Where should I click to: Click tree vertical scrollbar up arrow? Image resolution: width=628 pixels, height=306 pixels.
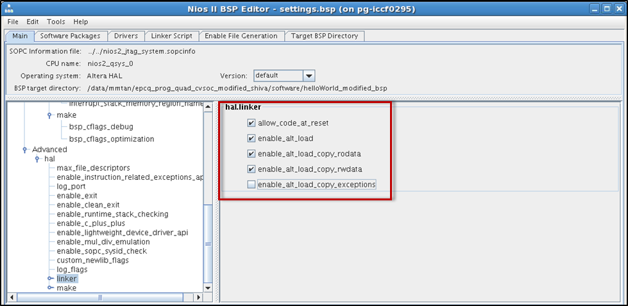[208, 106]
